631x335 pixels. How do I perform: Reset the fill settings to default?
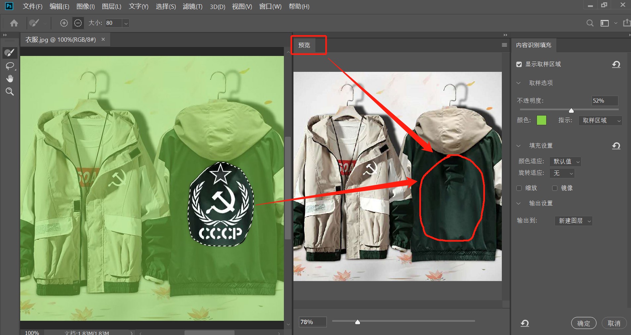616,146
